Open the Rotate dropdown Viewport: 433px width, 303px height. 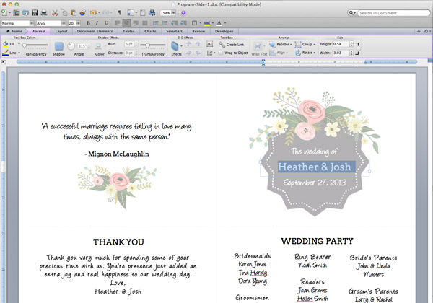[x=305, y=53]
